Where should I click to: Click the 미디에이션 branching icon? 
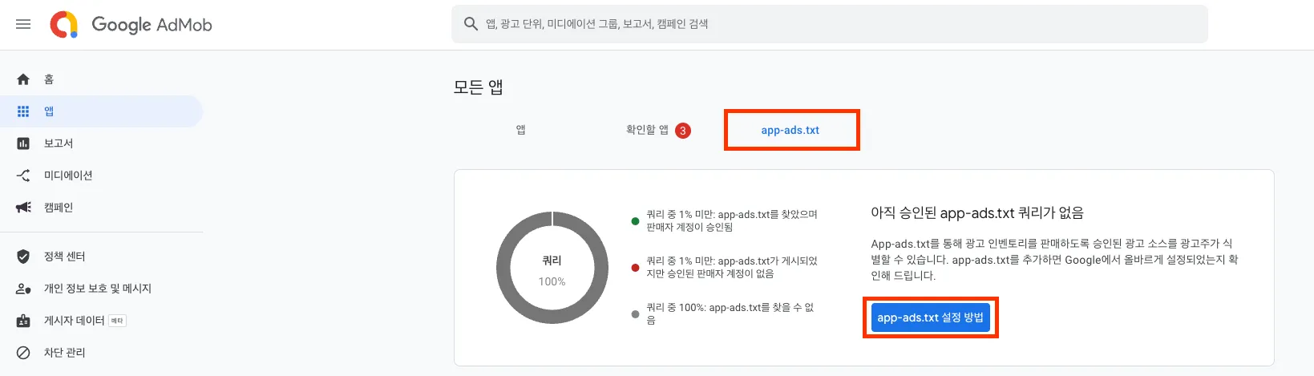pyautogui.click(x=23, y=176)
